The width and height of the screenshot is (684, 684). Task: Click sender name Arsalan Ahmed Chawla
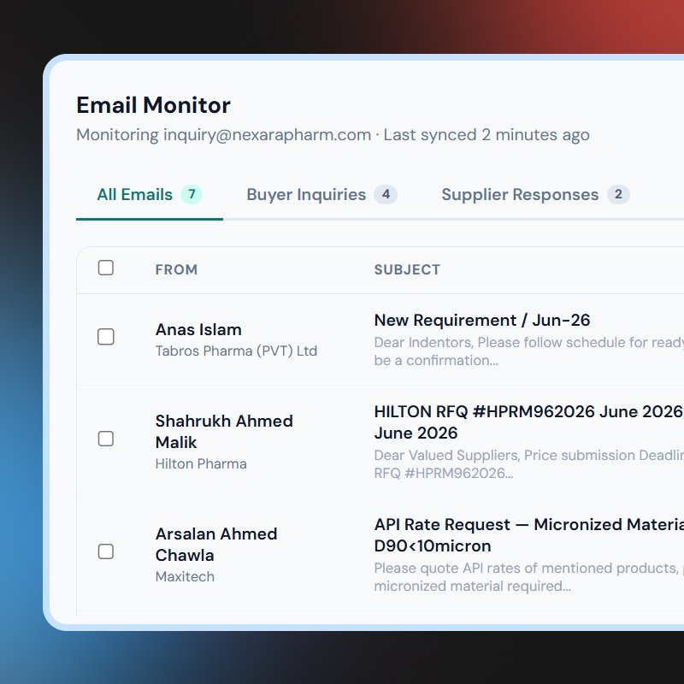point(216,545)
